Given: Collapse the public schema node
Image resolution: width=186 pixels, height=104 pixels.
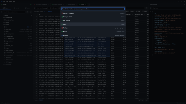Looking at the screenshot, I should [x=2, y=15].
